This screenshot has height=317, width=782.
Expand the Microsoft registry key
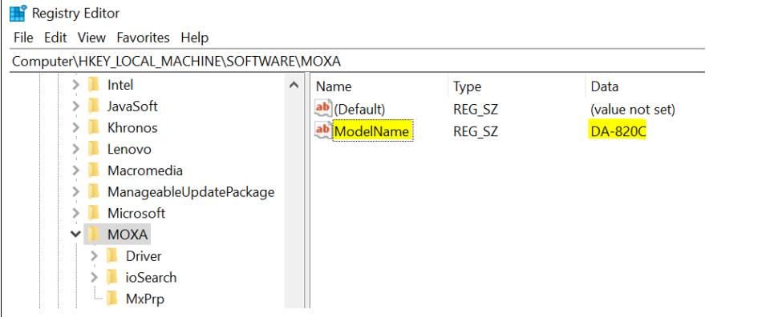pyautogui.click(x=75, y=214)
